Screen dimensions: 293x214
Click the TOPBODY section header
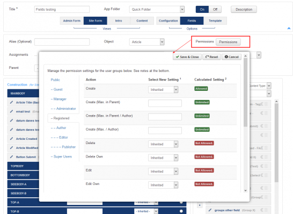[23, 166]
